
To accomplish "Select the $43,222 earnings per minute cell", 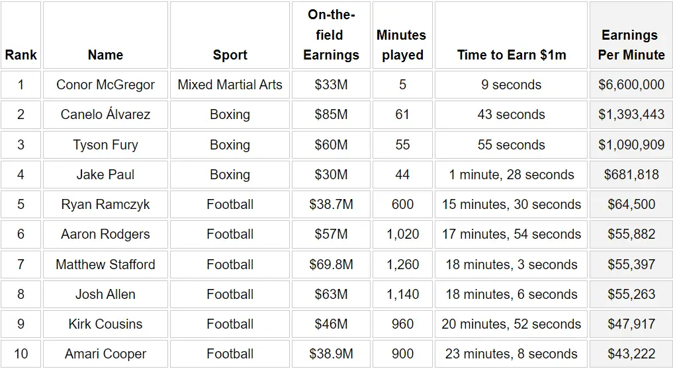I will point(631,354).
